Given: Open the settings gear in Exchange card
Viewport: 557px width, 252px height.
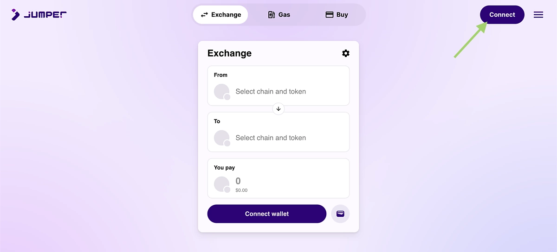Looking at the screenshot, I should (x=346, y=53).
